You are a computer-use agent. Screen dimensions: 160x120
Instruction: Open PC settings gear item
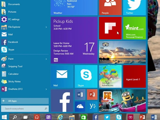tap(25, 19)
